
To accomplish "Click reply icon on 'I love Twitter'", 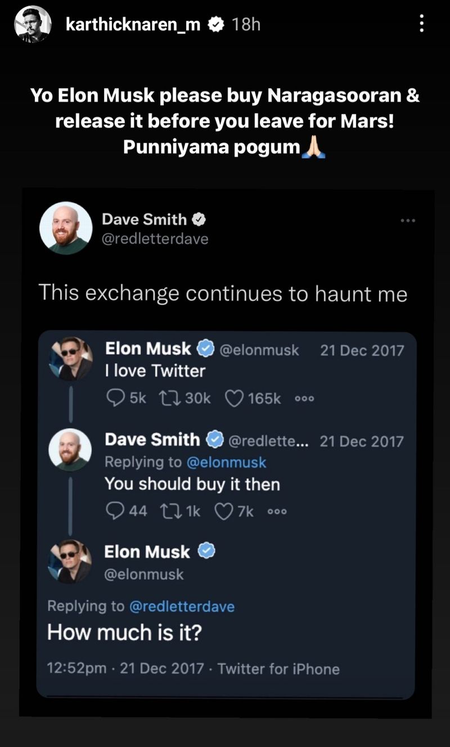I will 115,398.
